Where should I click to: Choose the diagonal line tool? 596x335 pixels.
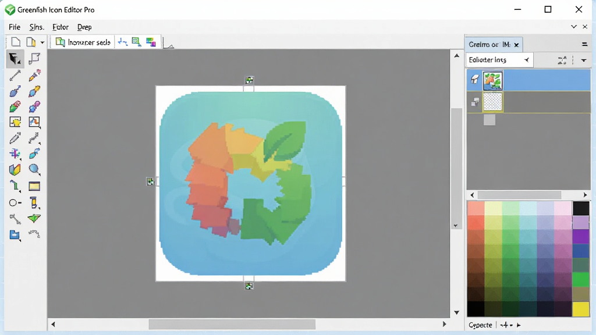coord(15,76)
